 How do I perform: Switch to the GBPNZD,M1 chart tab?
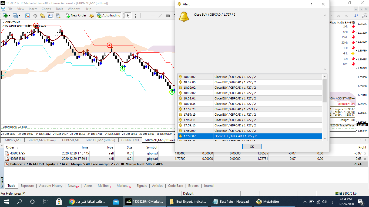130,140
